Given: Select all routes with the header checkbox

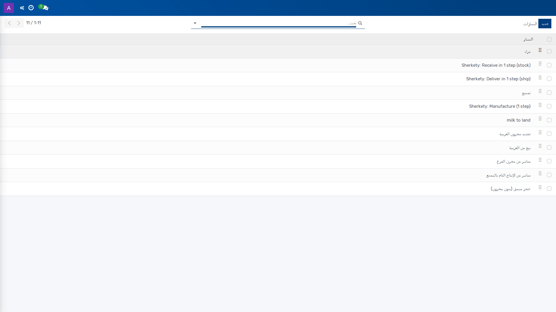Looking at the screenshot, I should pyautogui.click(x=549, y=39).
